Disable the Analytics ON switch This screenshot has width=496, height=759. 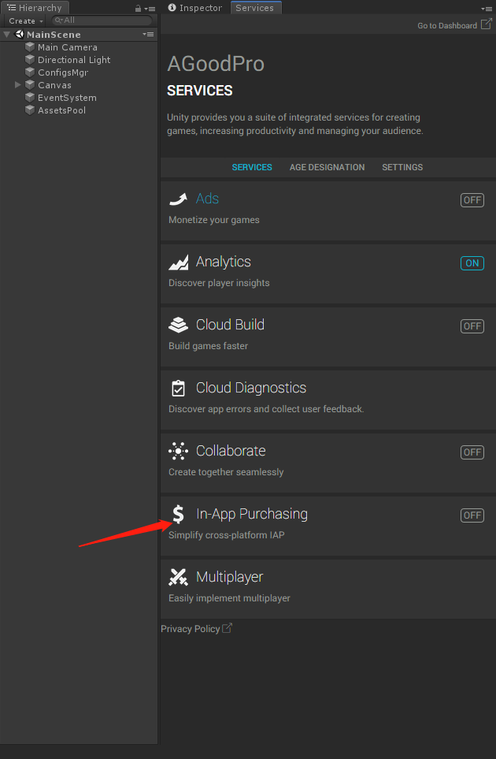472,262
